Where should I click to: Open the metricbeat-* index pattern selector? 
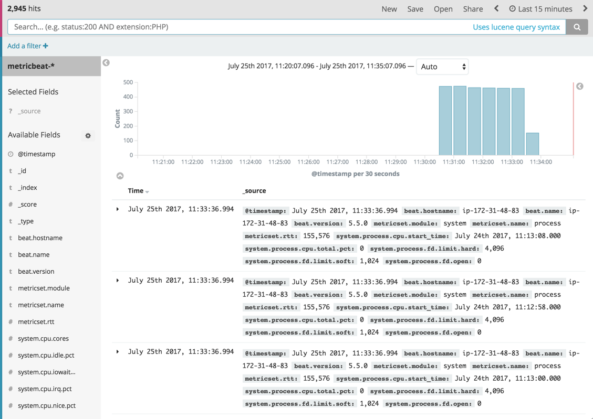point(51,66)
